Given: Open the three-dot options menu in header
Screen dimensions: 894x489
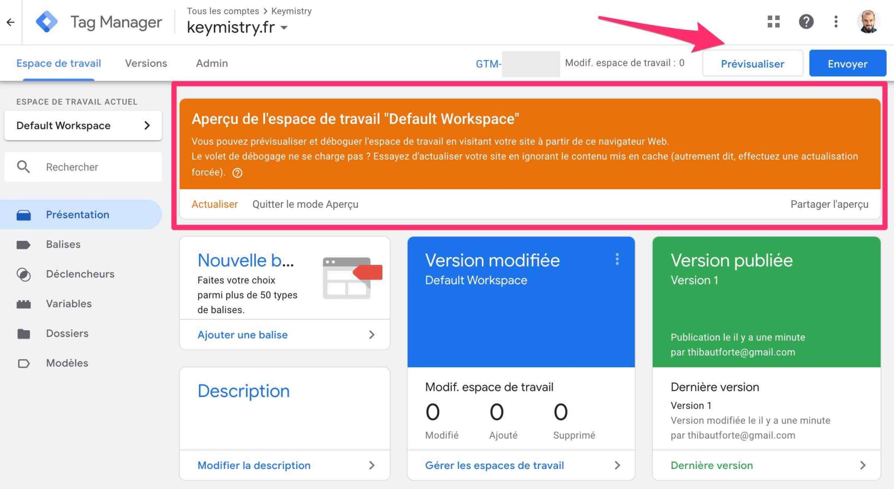Looking at the screenshot, I should (x=836, y=21).
